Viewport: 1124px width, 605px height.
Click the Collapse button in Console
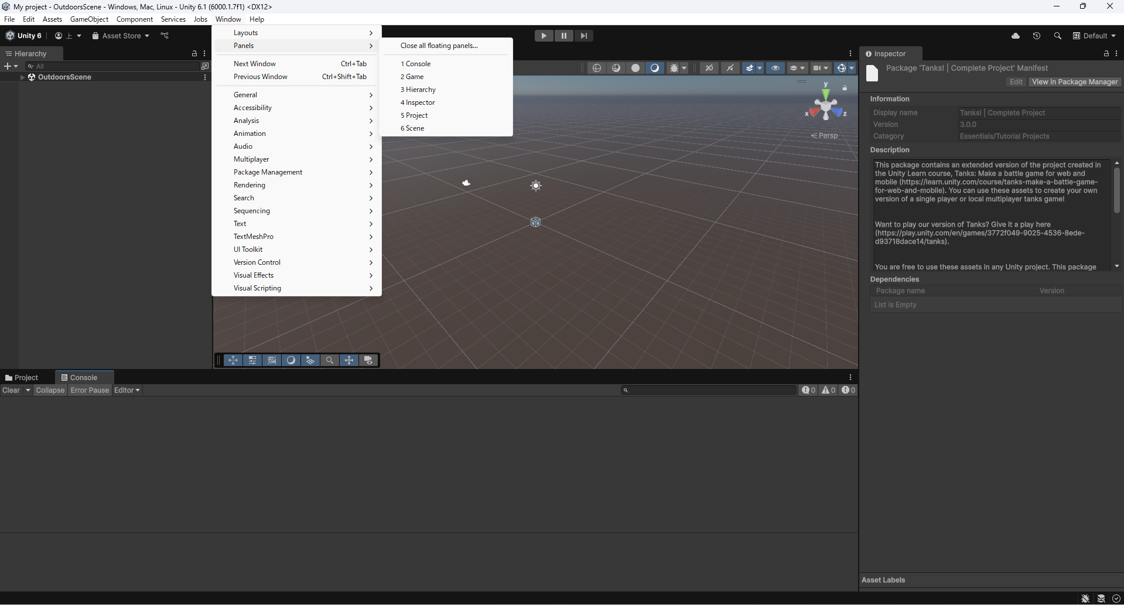(x=50, y=390)
